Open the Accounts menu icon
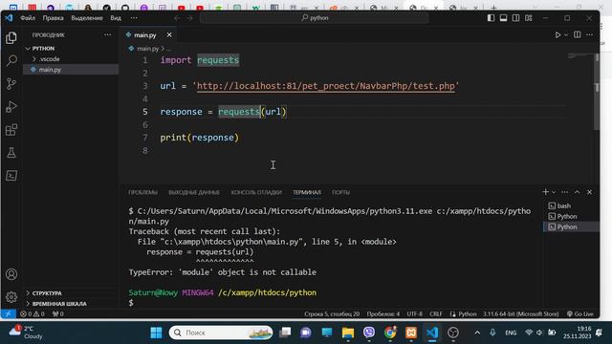612x344 pixels. (x=11, y=274)
